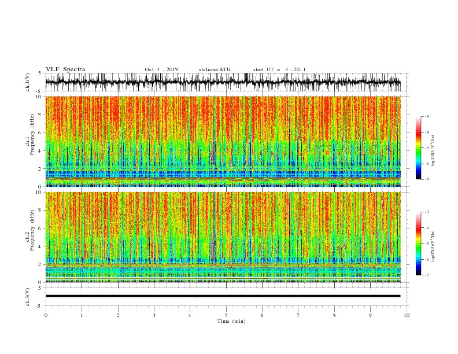Click the "-7" tick on the upper colorbar
The height and width of the screenshot is (354, 458).
(427, 180)
